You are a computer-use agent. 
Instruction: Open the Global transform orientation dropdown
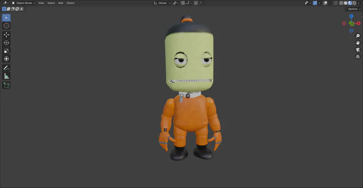click(162, 3)
